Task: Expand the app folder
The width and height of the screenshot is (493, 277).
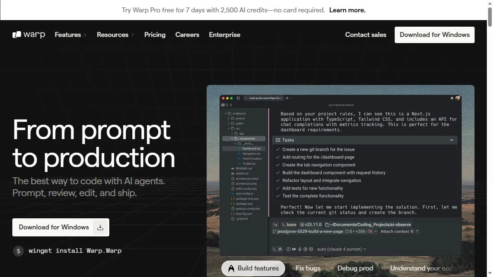Action: (232, 133)
